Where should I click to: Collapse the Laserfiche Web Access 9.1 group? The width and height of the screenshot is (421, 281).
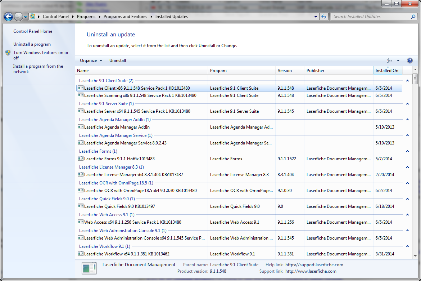(x=407, y=215)
